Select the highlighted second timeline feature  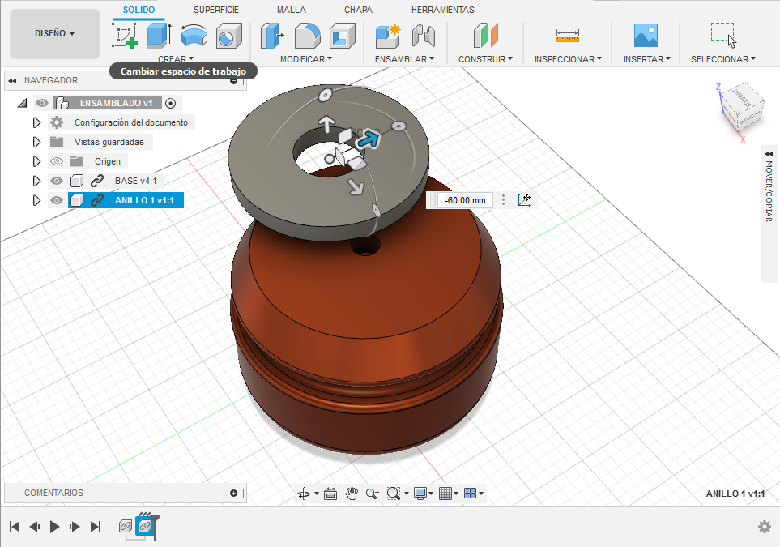(145, 526)
